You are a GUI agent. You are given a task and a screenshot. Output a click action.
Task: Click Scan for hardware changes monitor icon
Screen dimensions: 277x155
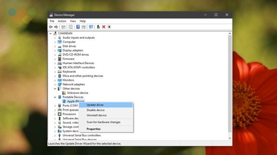(x=91, y=27)
